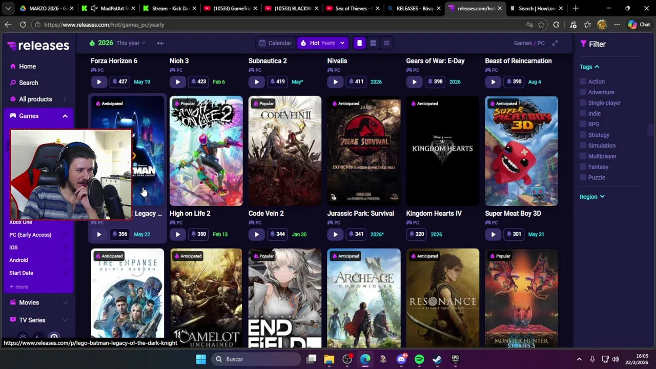Image resolution: width=656 pixels, height=369 pixels.
Task: Switch to the Sea of Thieves browser tab
Action: click(x=352, y=8)
